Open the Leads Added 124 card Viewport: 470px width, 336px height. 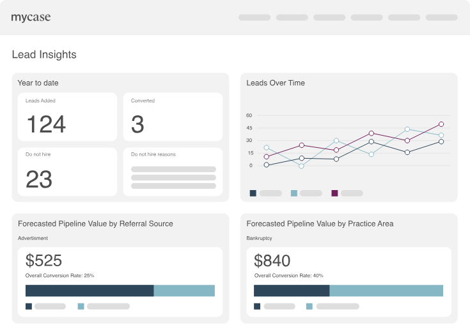point(67,116)
